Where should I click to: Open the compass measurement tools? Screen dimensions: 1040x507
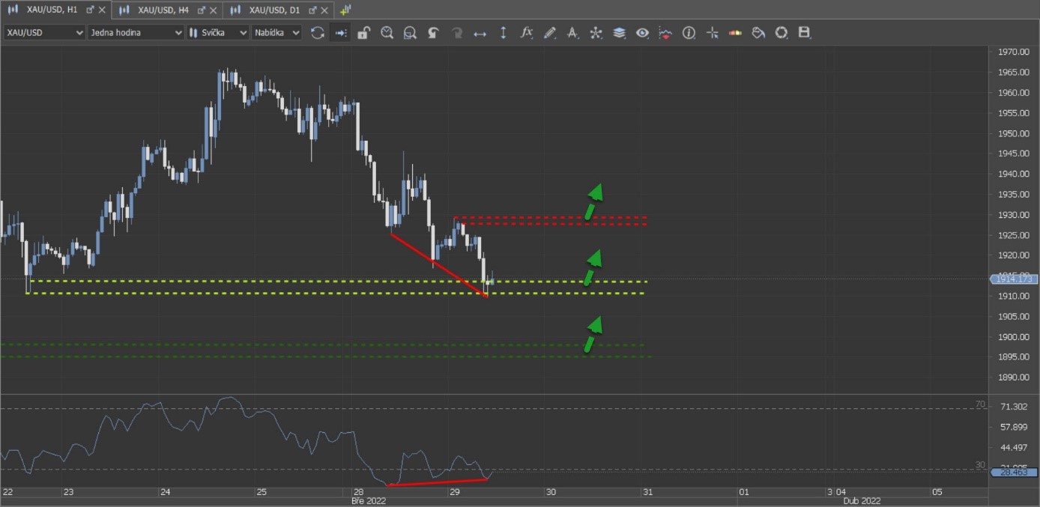point(573,33)
